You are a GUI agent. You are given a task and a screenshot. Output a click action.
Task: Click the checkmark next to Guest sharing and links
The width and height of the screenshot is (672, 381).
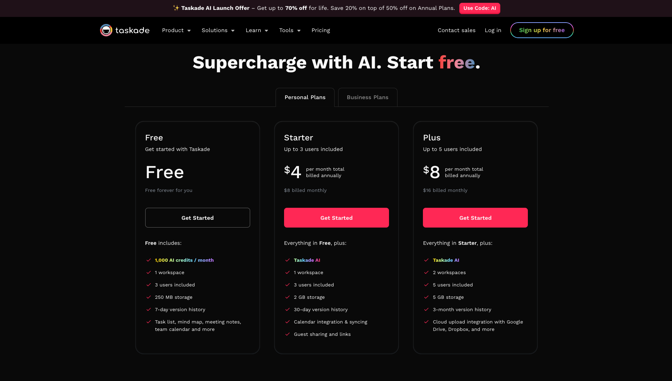tap(288, 334)
